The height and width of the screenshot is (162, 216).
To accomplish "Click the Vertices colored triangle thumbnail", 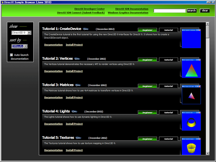I will tap(191, 68).
